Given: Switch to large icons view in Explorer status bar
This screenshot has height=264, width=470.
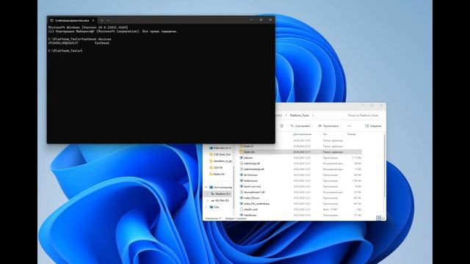Looking at the screenshot, I should coord(383,219).
